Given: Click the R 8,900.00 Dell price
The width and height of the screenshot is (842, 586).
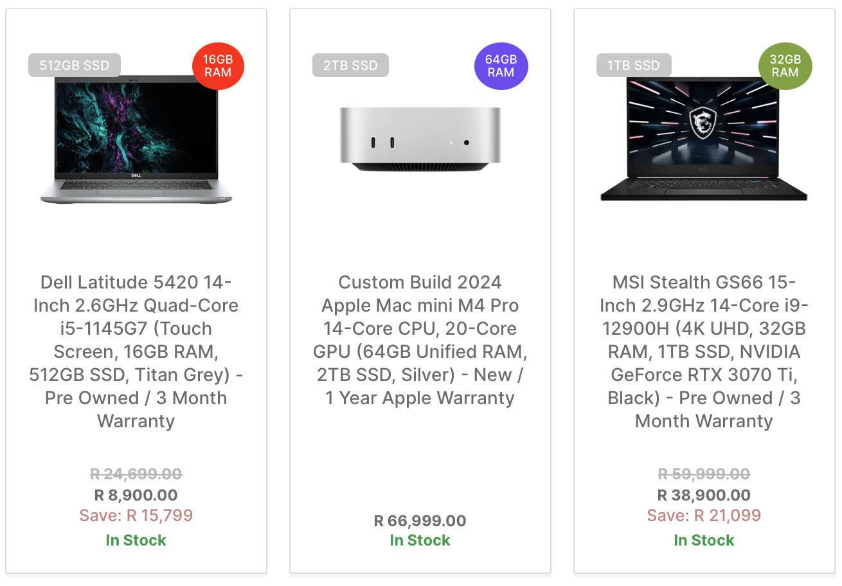Looking at the screenshot, I should click(136, 495).
